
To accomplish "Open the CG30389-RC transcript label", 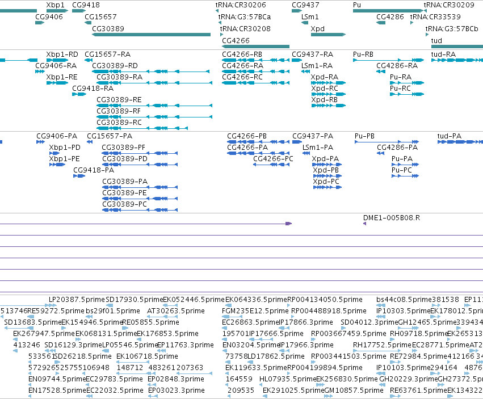I will click(x=119, y=123).
